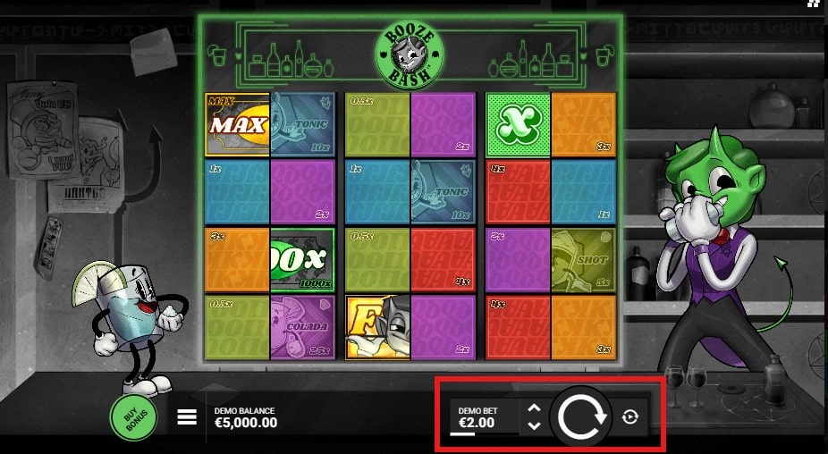Spin the reels with the circular arrow button
The width and height of the screenshot is (828, 454).
click(581, 416)
